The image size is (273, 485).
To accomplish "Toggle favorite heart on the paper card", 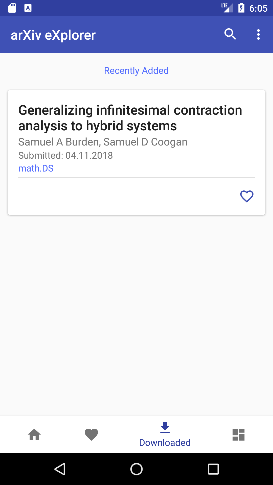I will pyautogui.click(x=247, y=196).
